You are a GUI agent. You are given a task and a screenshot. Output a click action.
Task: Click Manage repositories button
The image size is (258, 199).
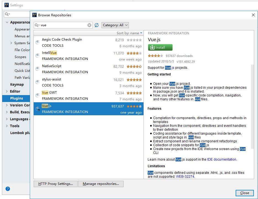[101, 184]
